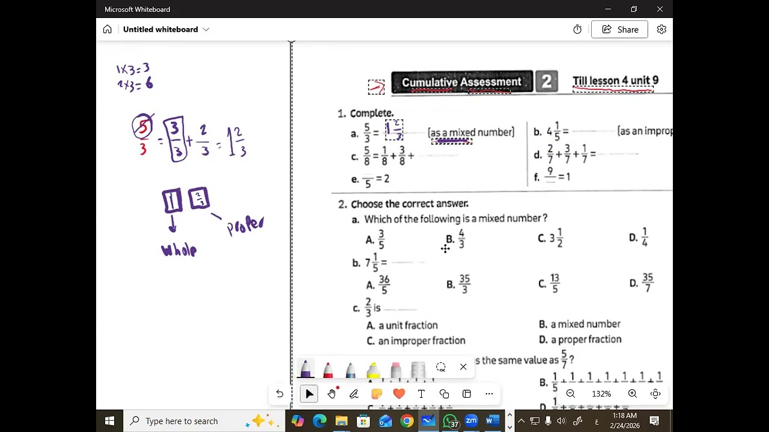Show hidden system tray icons
This screenshot has height=432, width=769.
pos(521,421)
